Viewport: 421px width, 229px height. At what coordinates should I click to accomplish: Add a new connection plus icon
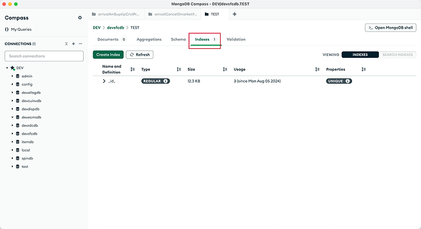(x=74, y=44)
